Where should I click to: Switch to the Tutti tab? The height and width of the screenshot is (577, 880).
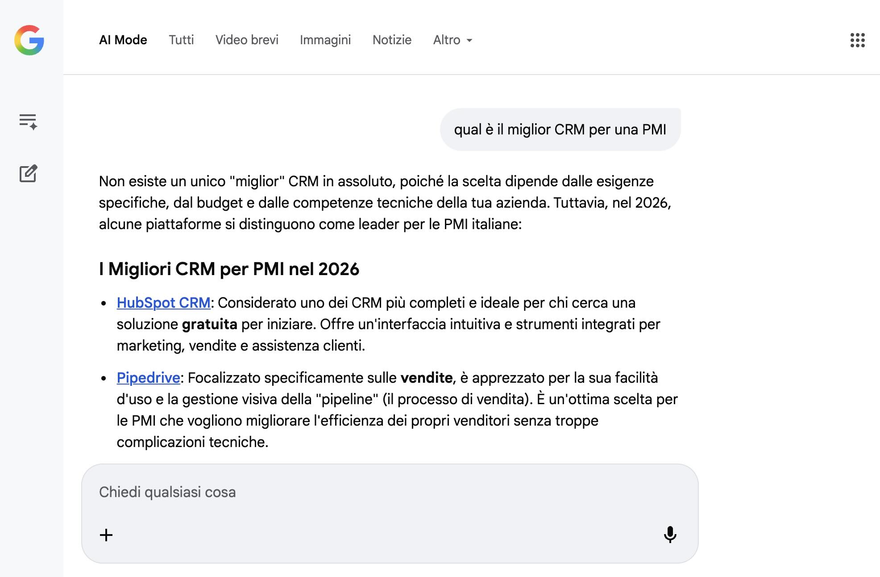pos(181,40)
